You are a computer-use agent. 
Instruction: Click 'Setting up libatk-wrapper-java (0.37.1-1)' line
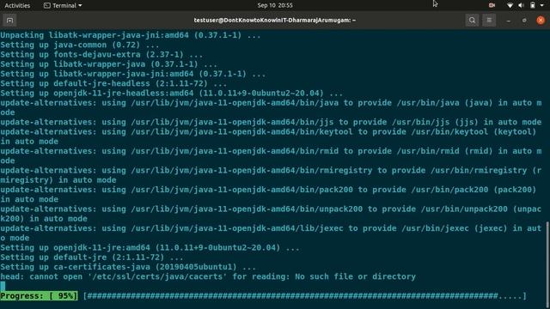coord(109,64)
